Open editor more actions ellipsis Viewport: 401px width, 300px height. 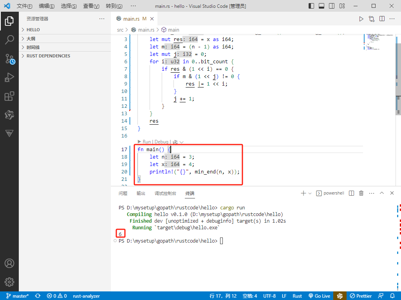click(x=392, y=19)
